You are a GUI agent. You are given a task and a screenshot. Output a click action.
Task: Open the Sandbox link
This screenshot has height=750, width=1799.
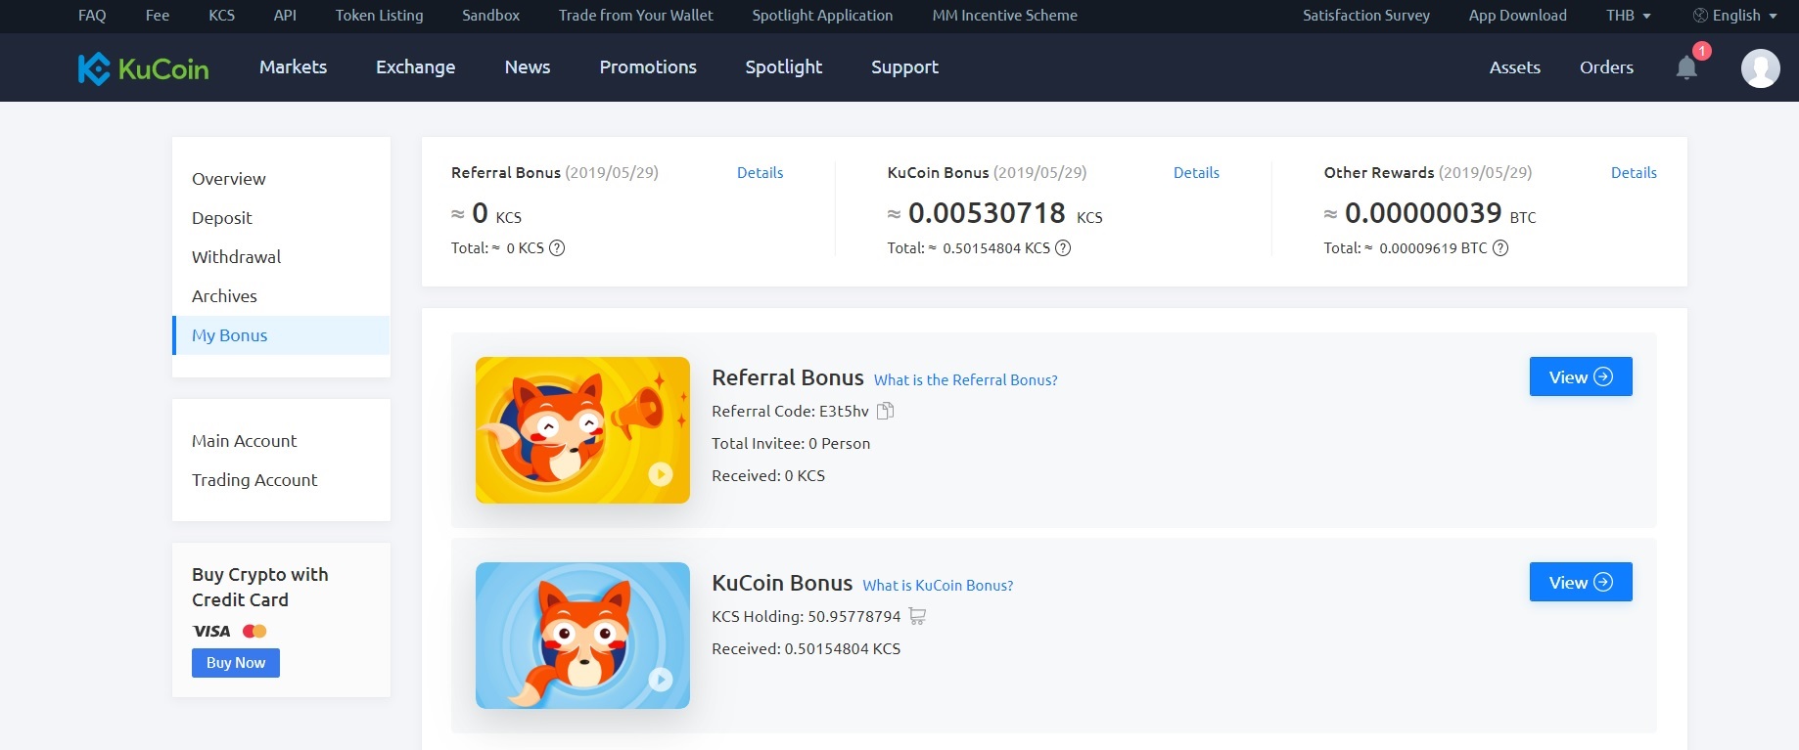click(x=491, y=16)
